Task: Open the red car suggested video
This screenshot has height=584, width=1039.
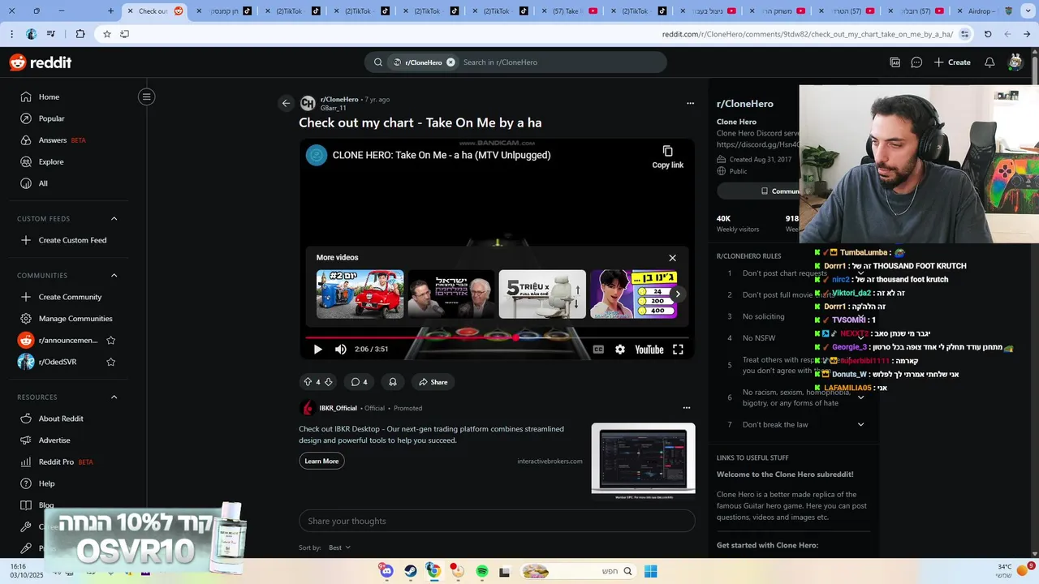Action: click(360, 294)
